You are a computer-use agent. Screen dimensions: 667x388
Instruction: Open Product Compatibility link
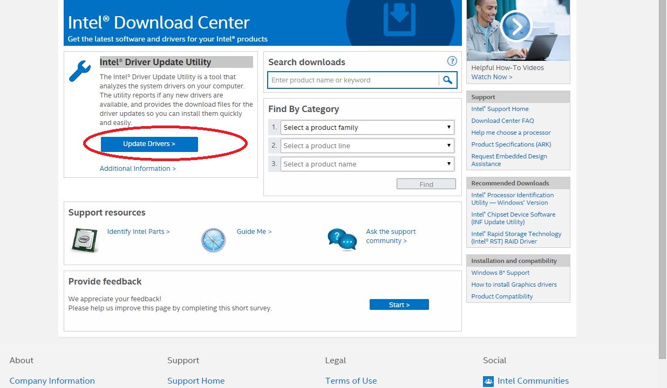(x=502, y=296)
